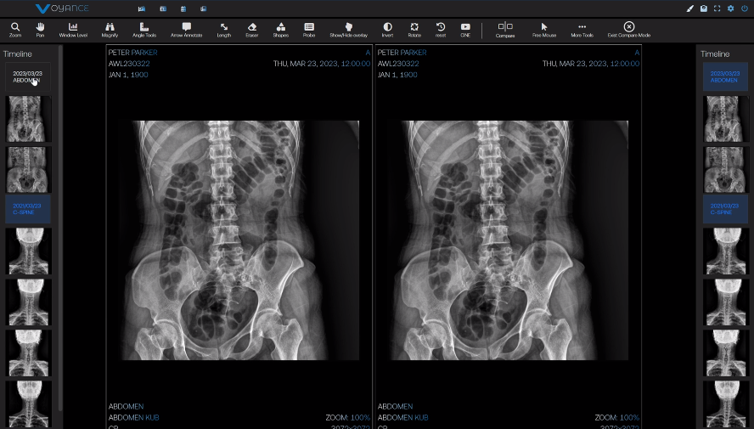
Task: Rotate the image with the Rotate tool
Action: tap(414, 30)
